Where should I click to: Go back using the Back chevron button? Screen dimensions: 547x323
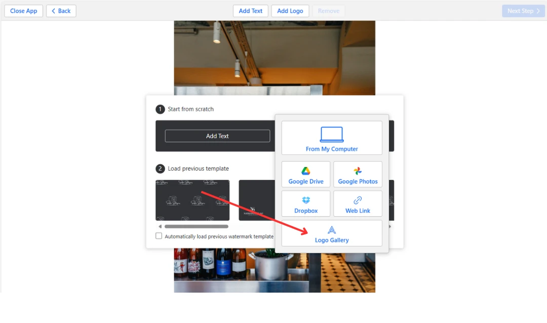[x=61, y=11]
